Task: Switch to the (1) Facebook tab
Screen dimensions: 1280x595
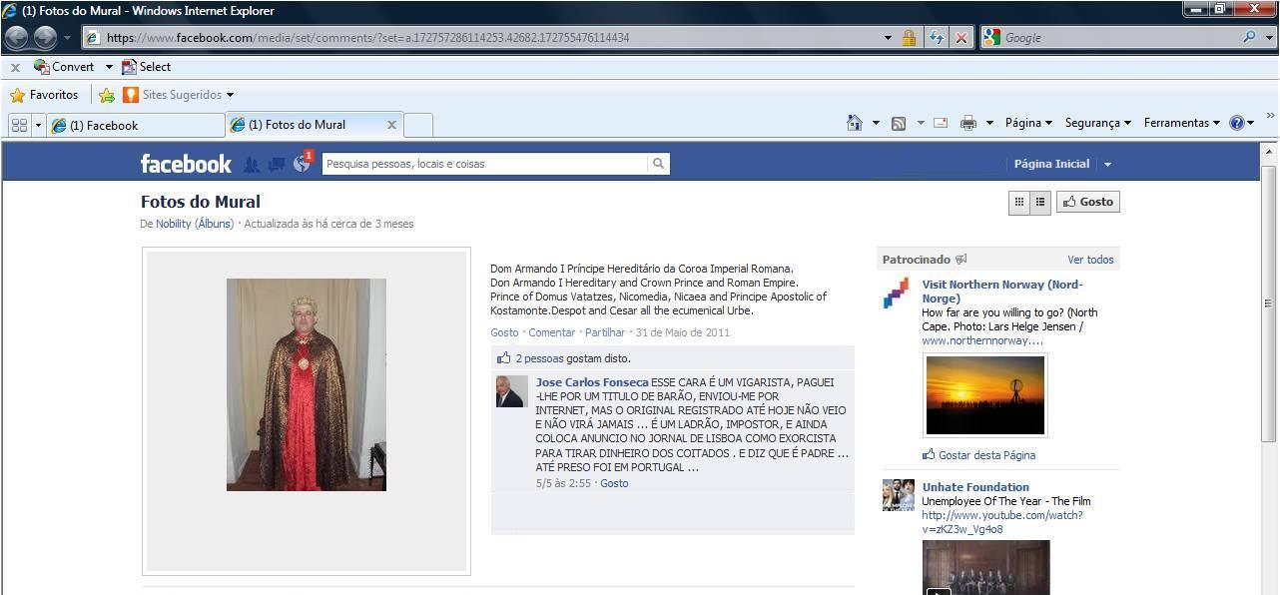Action: 135,125
